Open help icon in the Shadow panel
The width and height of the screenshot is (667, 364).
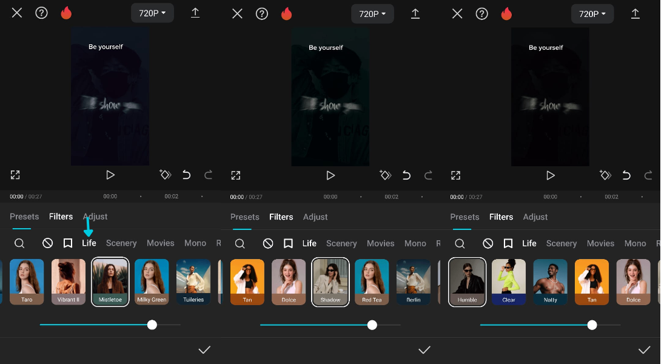click(x=261, y=13)
